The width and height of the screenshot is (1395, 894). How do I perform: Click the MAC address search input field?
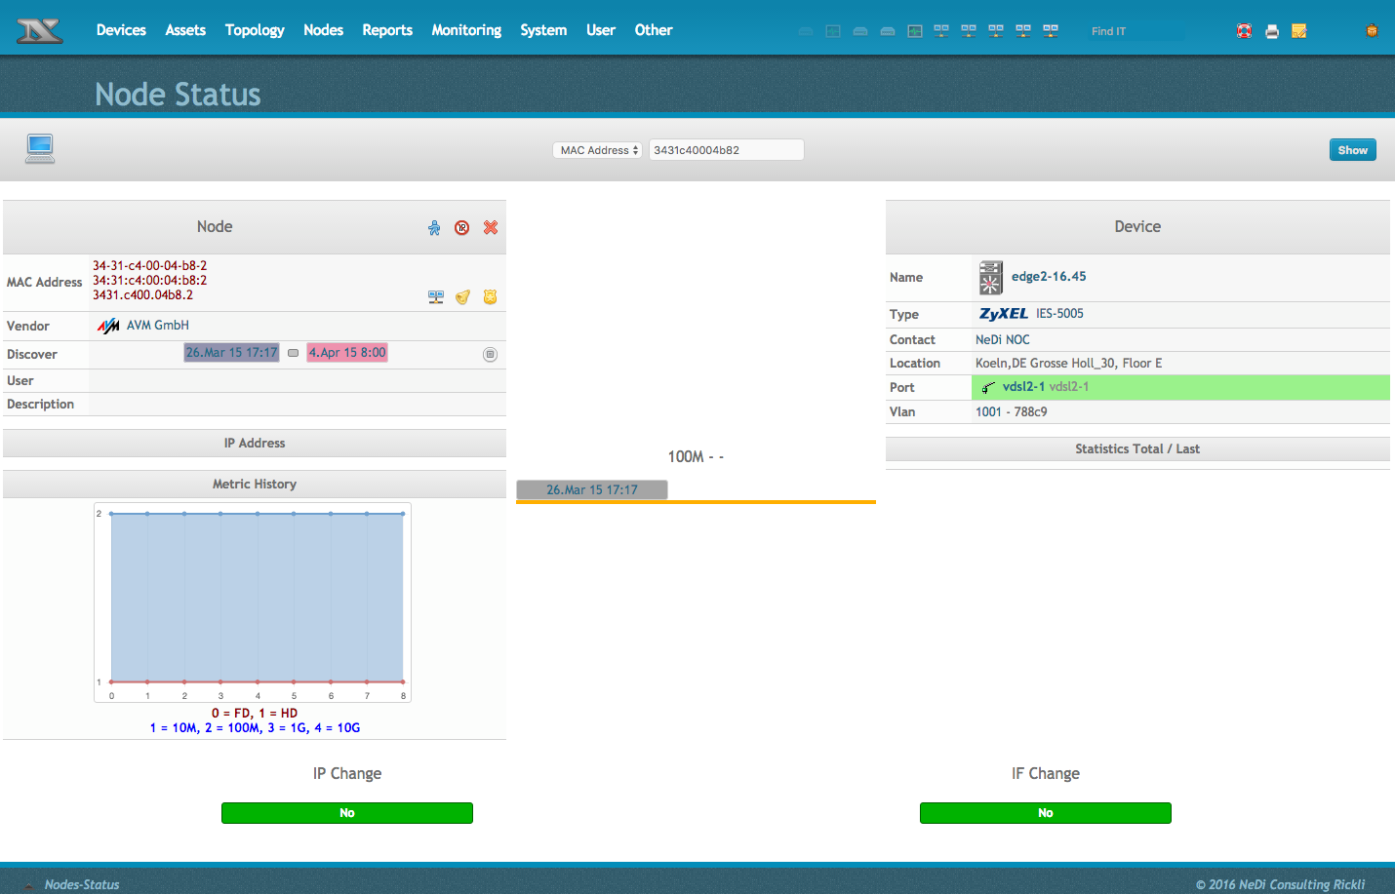[x=726, y=150]
